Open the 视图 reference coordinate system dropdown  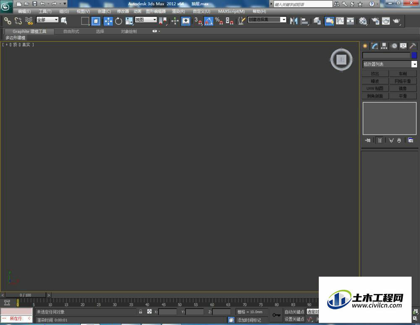pos(146,20)
